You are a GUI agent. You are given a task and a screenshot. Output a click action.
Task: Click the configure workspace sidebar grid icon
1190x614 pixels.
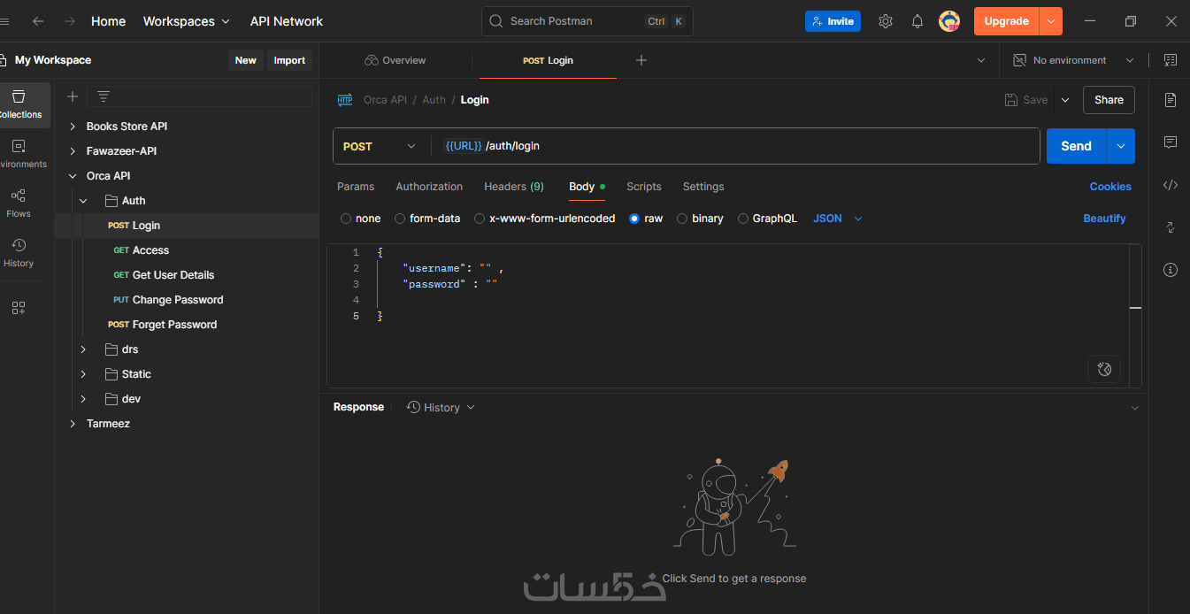coord(19,308)
